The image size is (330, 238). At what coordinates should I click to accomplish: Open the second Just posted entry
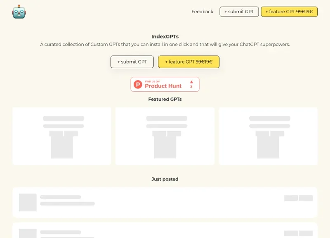165,230
